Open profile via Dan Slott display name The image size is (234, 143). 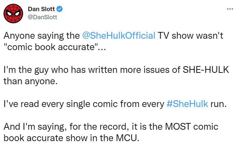click(x=42, y=9)
